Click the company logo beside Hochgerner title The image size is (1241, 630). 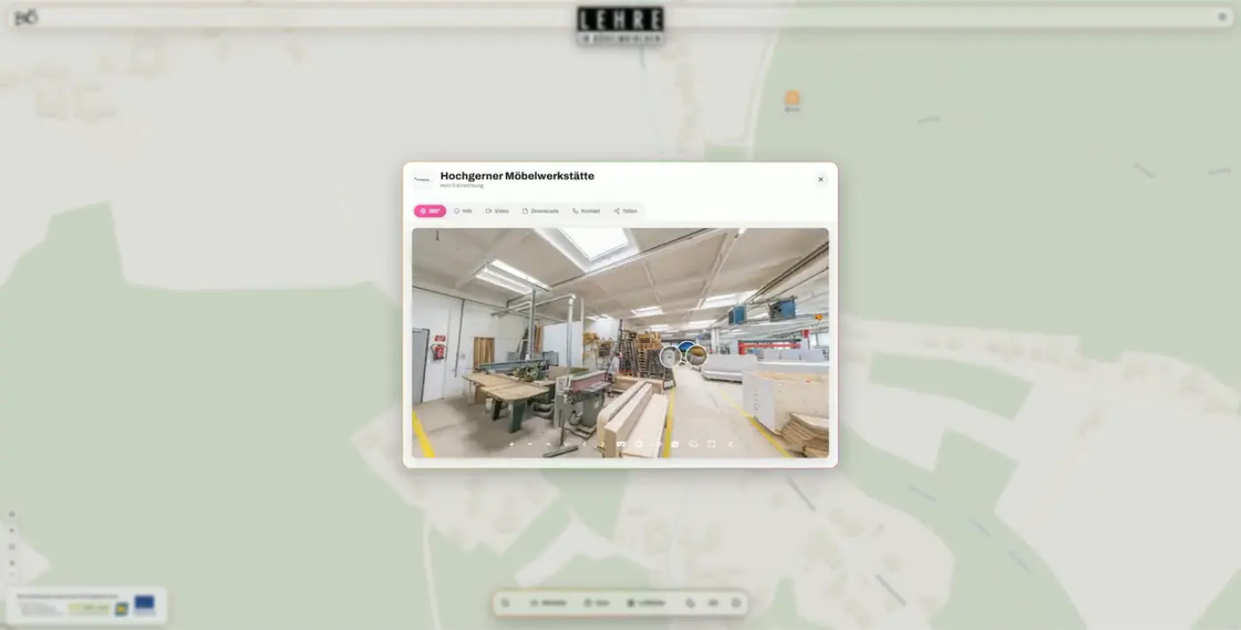[x=424, y=179]
